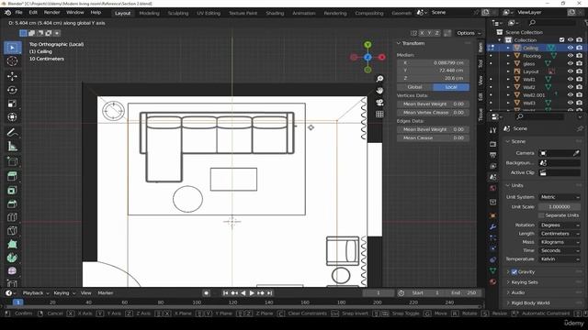Select the Annotate pencil tool

12,132
